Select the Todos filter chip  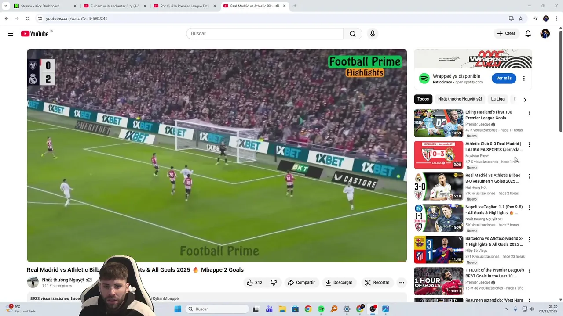point(423,99)
